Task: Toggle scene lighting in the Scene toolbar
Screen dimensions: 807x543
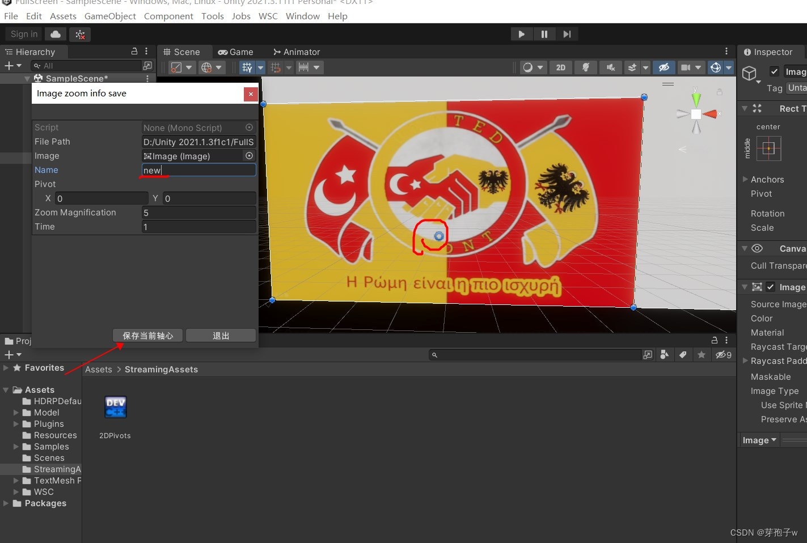Action: tap(586, 67)
